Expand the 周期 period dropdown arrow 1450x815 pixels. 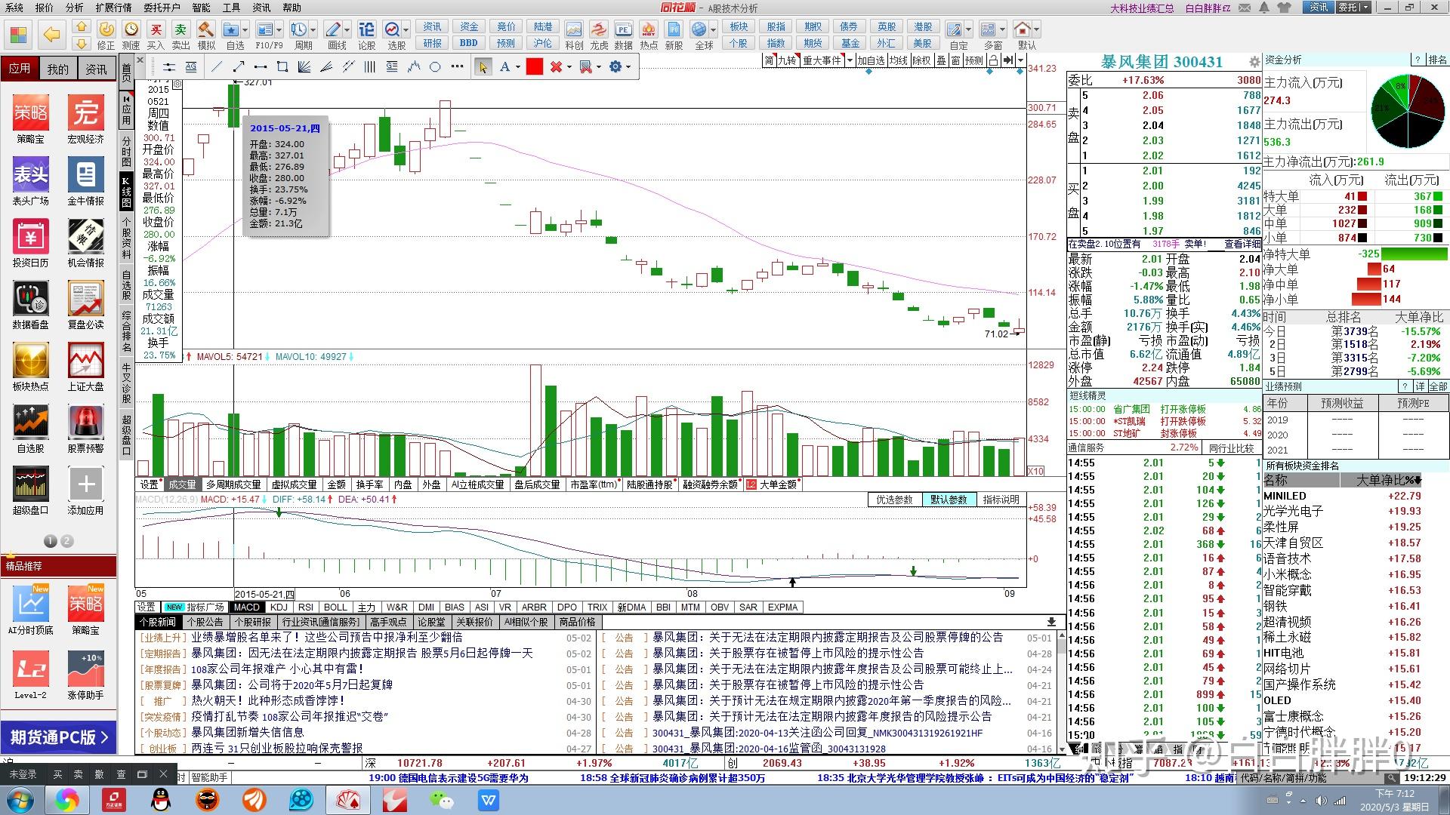[x=314, y=30]
